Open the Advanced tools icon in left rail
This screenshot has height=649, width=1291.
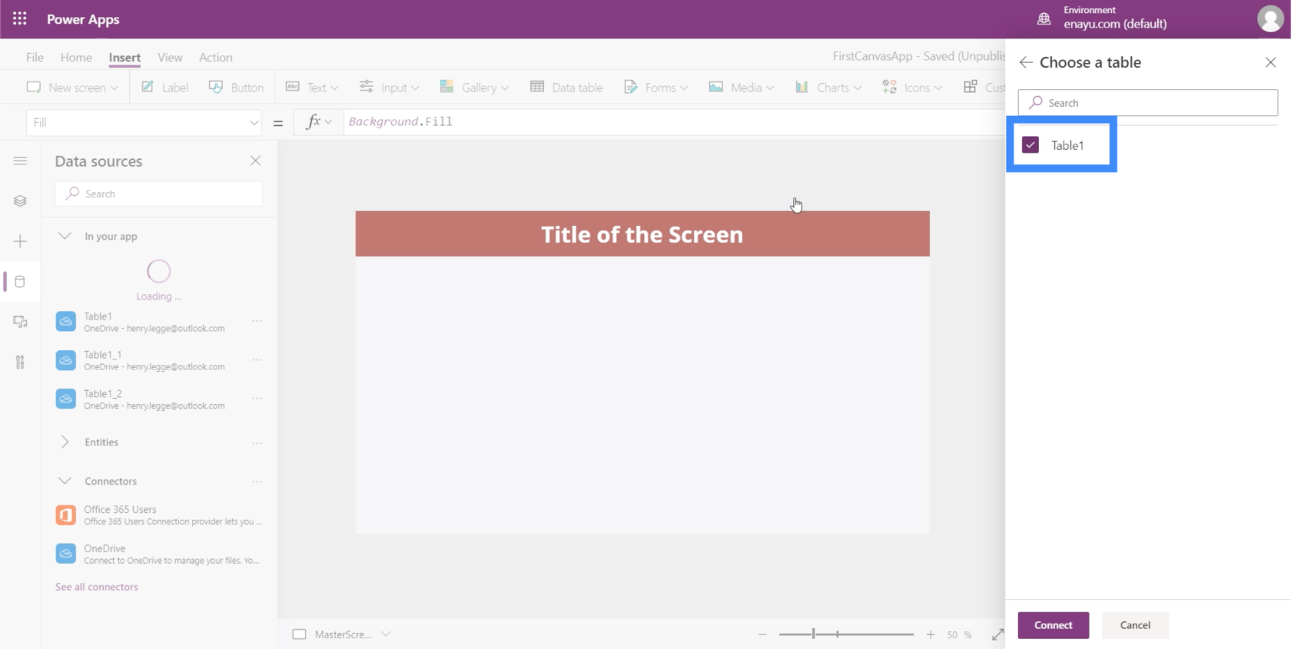[21, 363]
